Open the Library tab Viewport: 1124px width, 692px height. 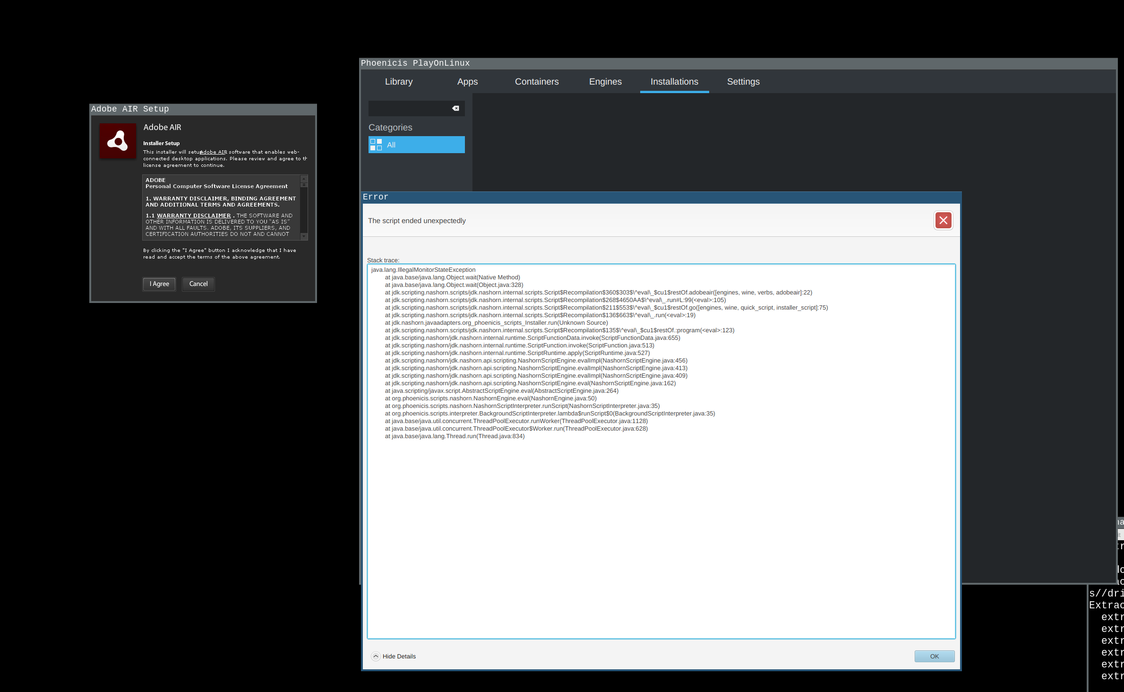click(x=399, y=82)
